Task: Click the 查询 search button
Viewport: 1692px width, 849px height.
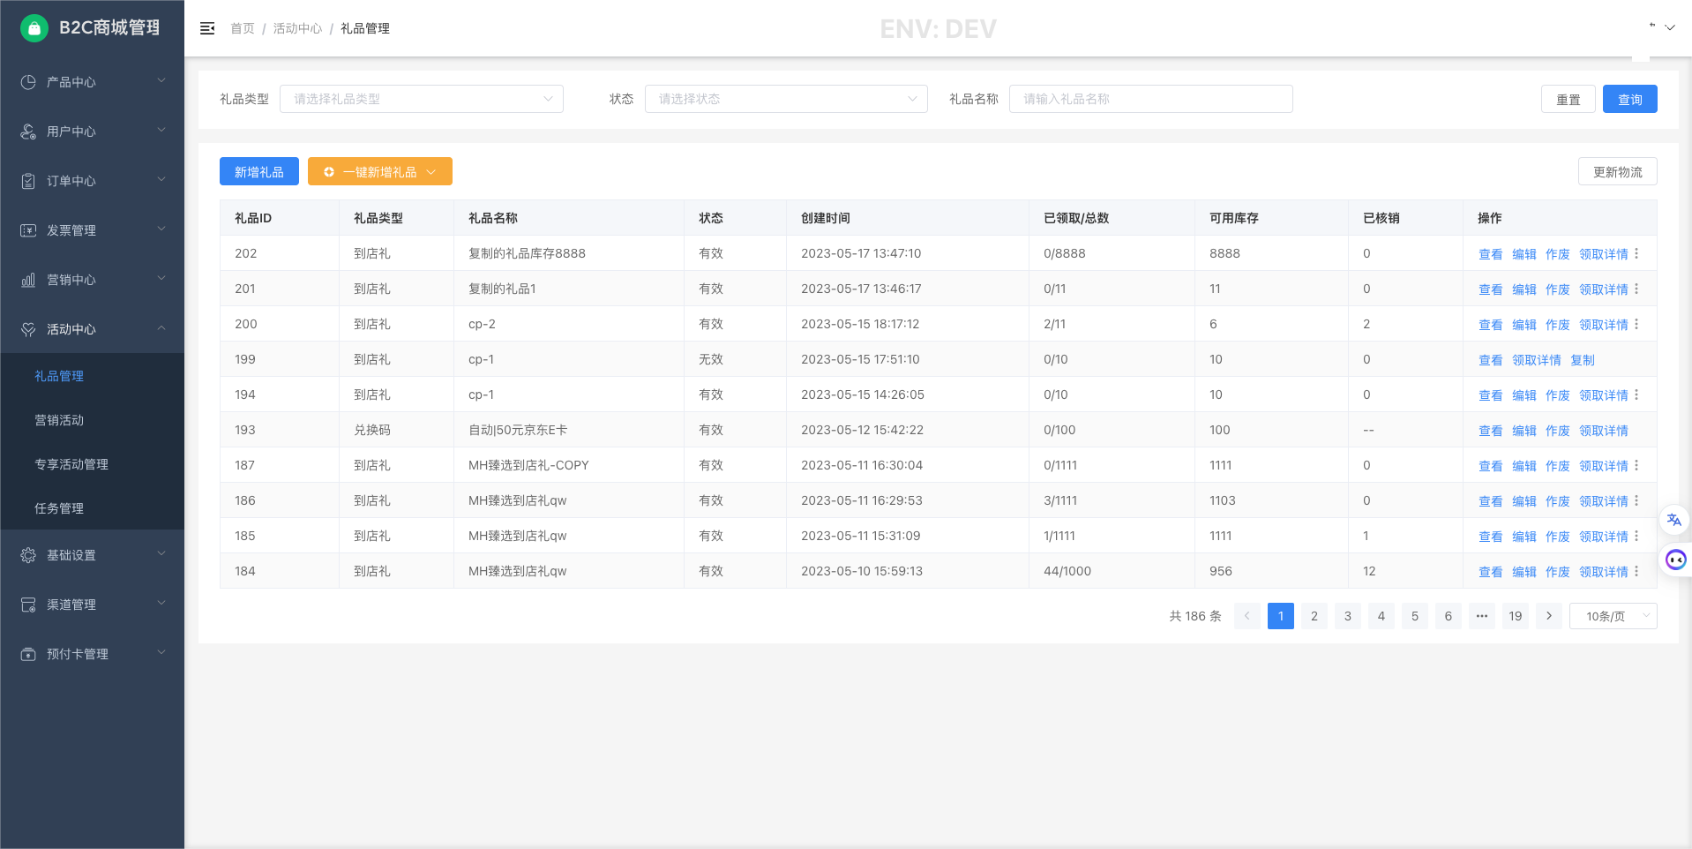Action: [1630, 99]
